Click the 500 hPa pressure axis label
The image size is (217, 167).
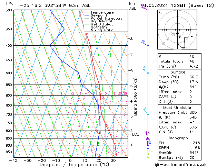point(9,73)
